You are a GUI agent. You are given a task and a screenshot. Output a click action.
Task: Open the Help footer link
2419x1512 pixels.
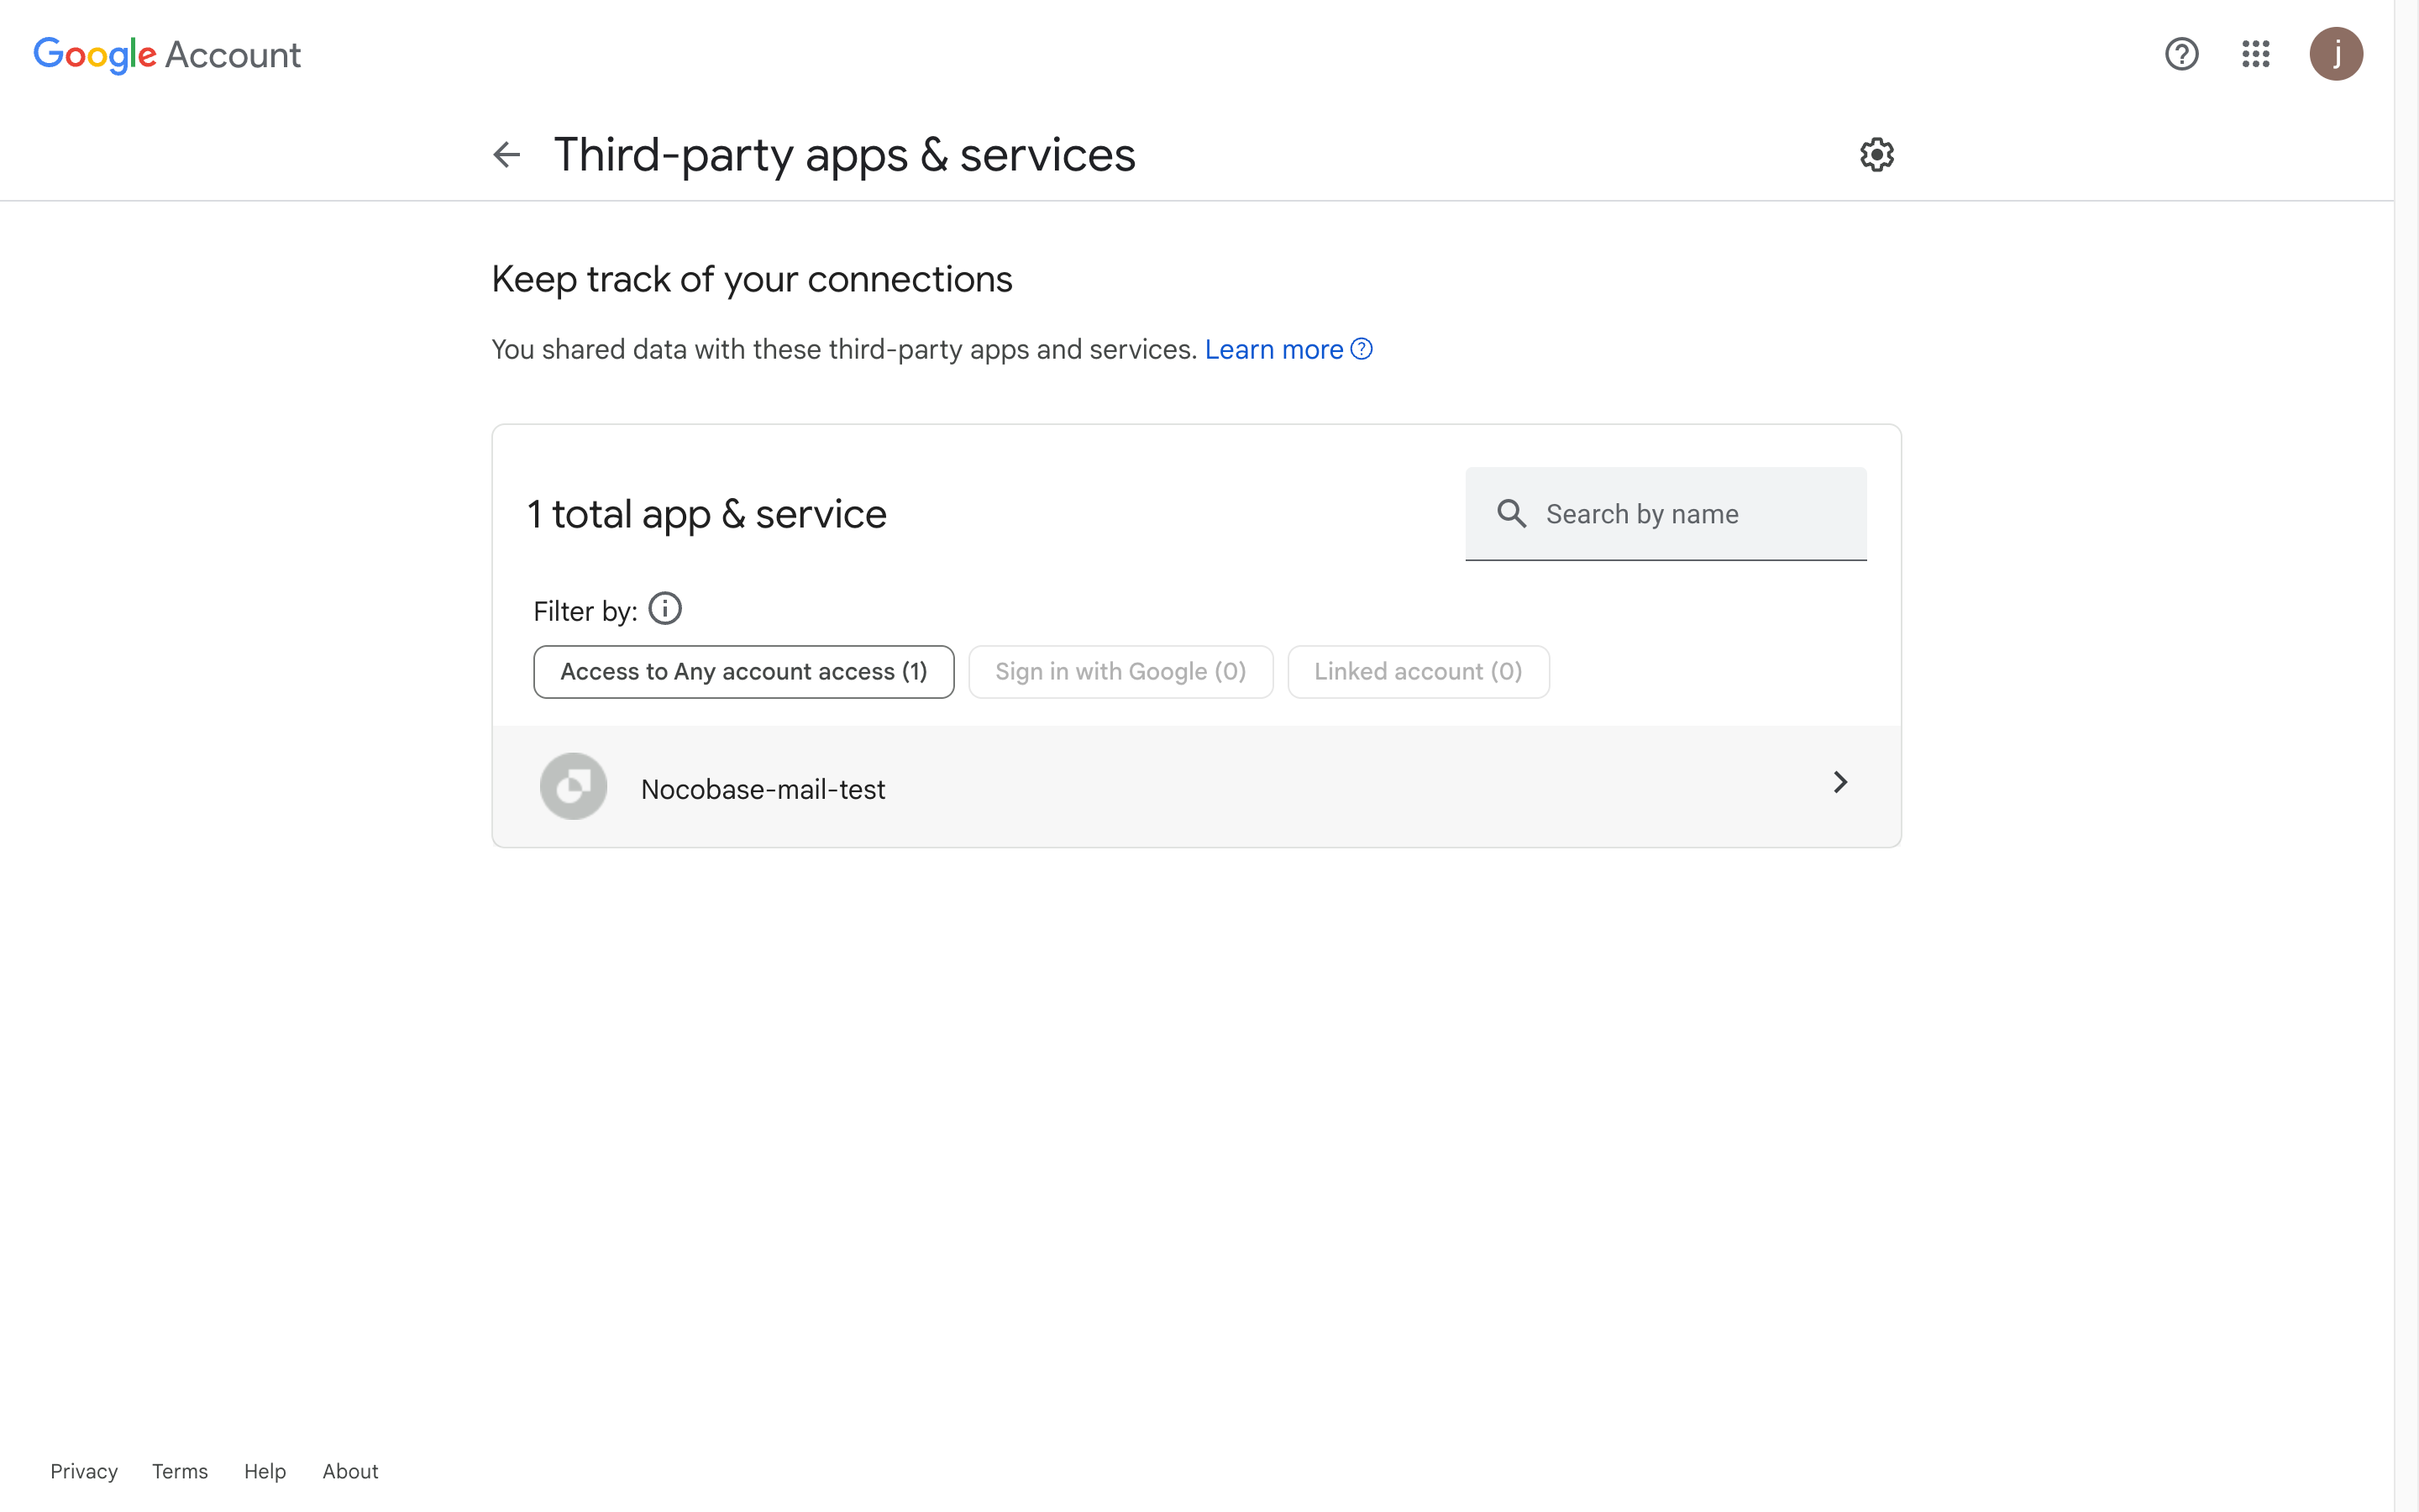pos(265,1471)
